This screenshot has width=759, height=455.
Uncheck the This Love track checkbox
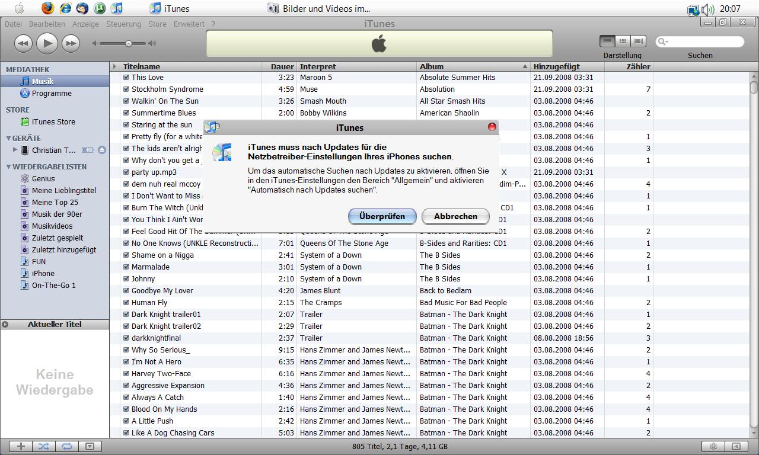point(126,77)
